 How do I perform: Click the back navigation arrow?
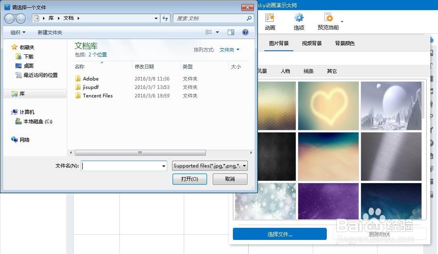pyautogui.click(x=9, y=18)
